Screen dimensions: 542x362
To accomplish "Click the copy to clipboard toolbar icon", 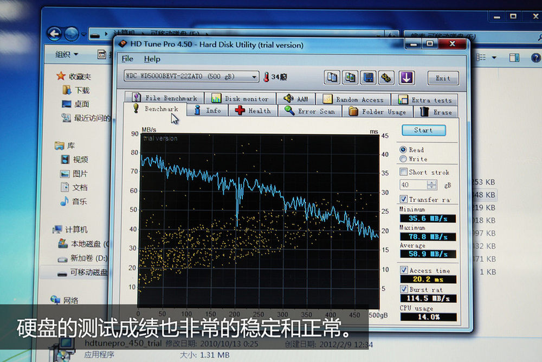I will (332, 78).
